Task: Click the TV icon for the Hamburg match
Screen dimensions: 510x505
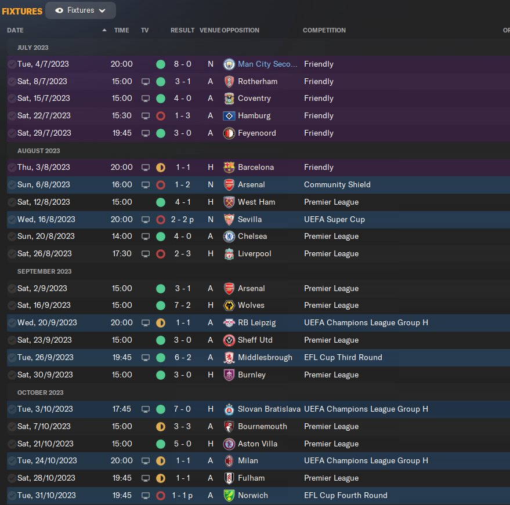Action: pos(146,116)
